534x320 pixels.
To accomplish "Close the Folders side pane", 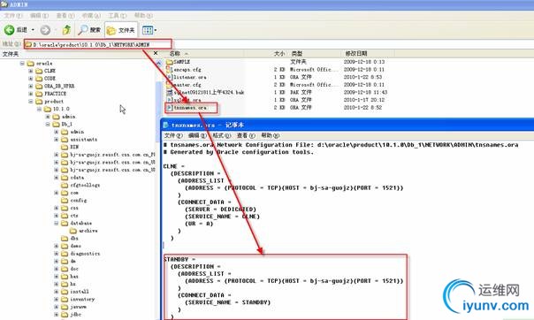I will (156, 53).
